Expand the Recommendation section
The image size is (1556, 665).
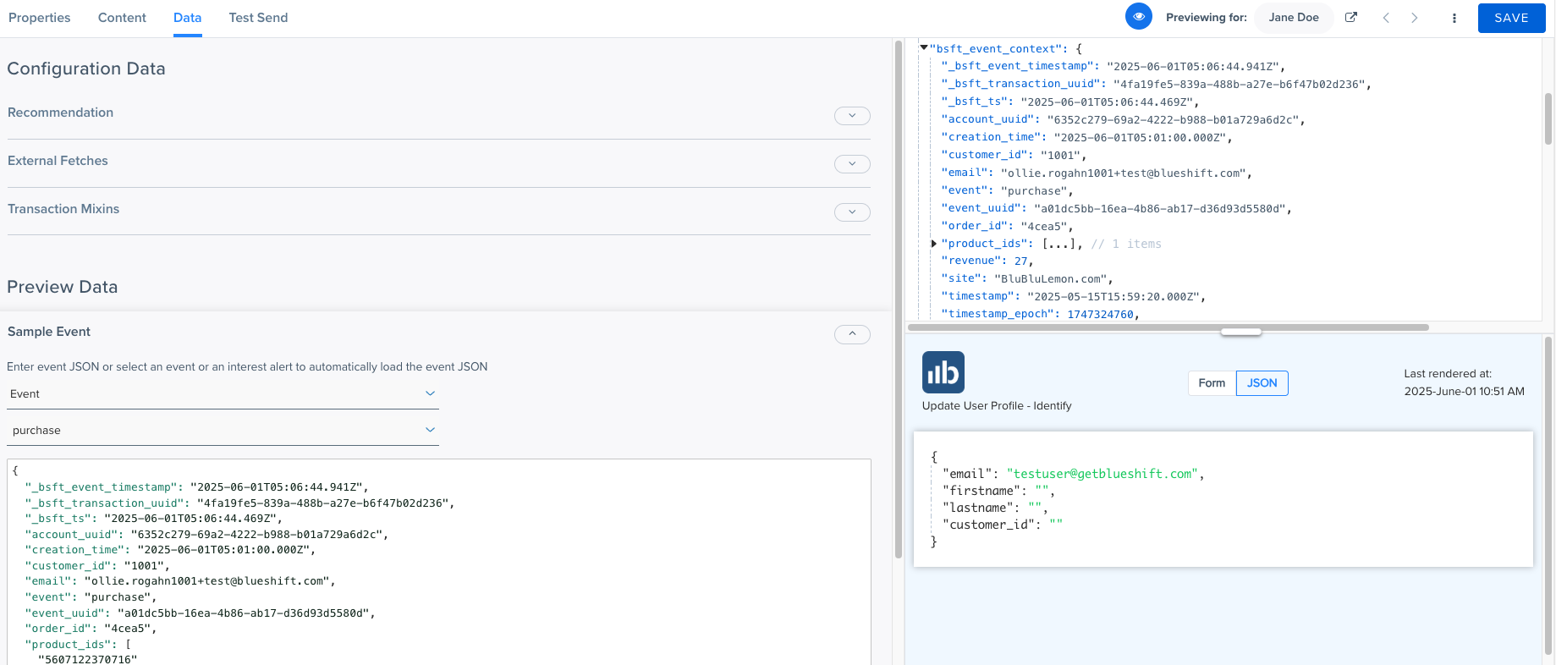(x=852, y=115)
